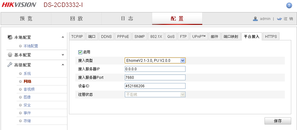Screen dimensions: 297x130
Task: Open the 安全 sidebar item
Action: click(27, 105)
